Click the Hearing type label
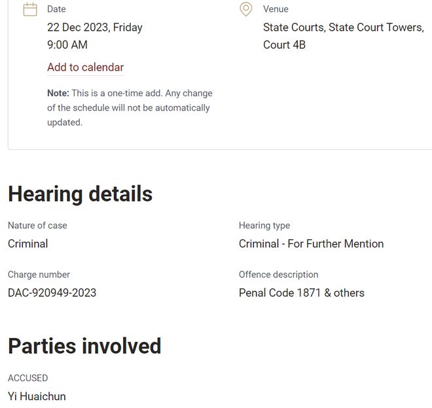Screen dimensions: 432x408 coord(264,226)
